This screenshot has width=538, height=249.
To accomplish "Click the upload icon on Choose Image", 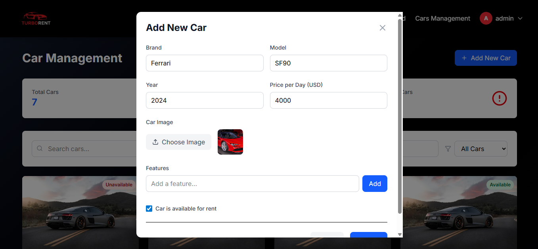I will pyautogui.click(x=155, y=142).
